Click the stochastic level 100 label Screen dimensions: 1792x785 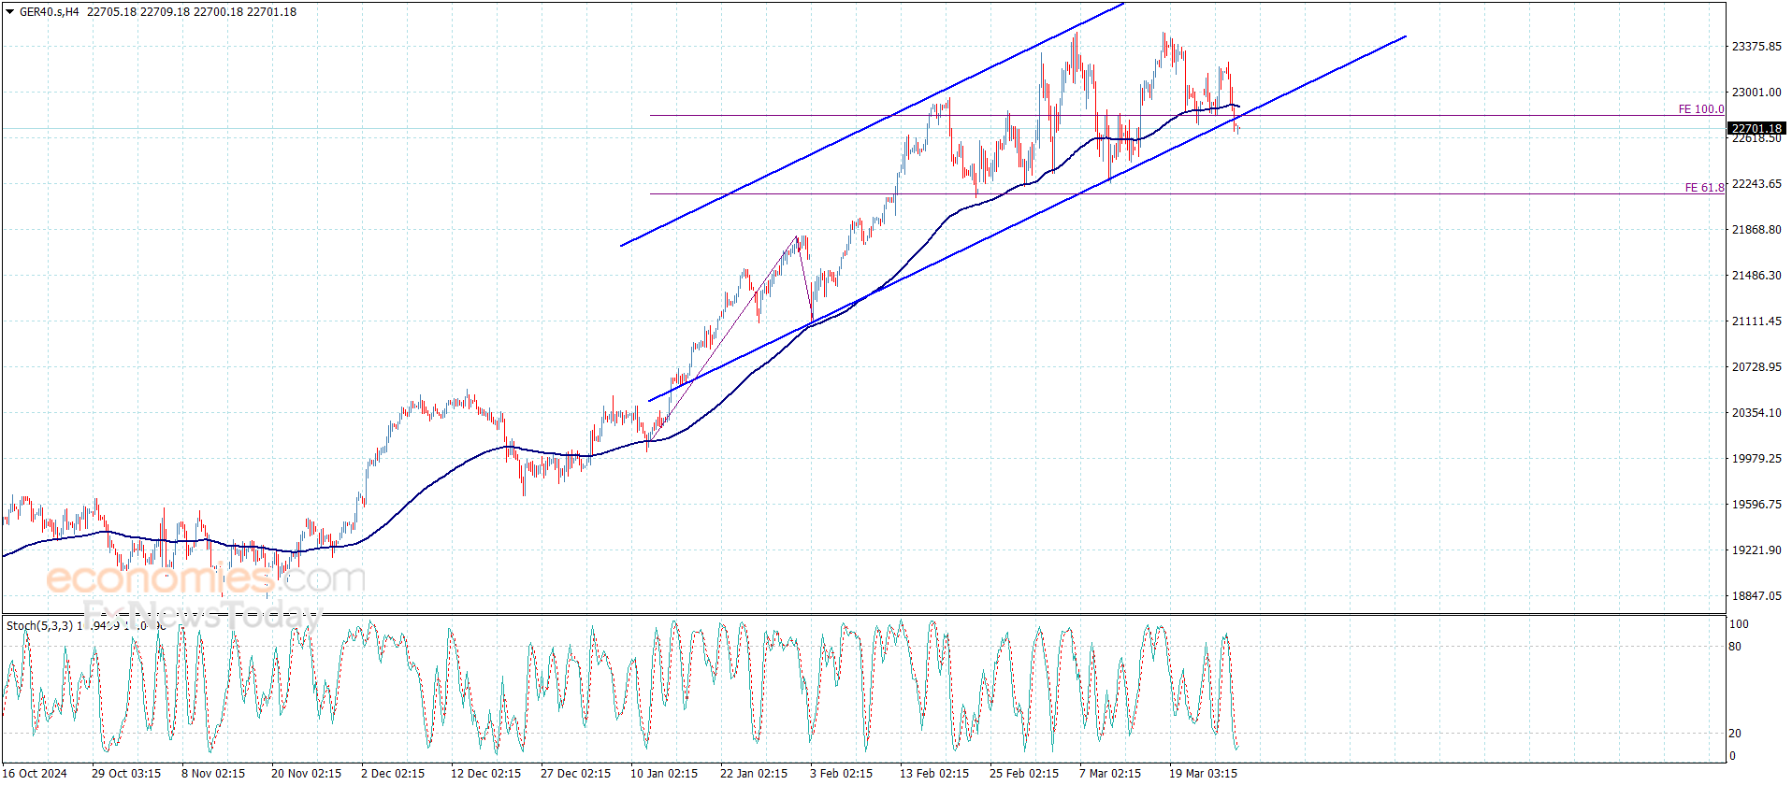click(1739, 624)
